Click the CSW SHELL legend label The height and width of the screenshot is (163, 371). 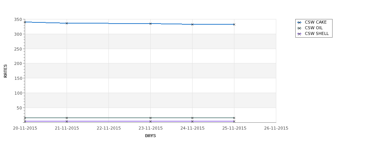click(317, 33)
